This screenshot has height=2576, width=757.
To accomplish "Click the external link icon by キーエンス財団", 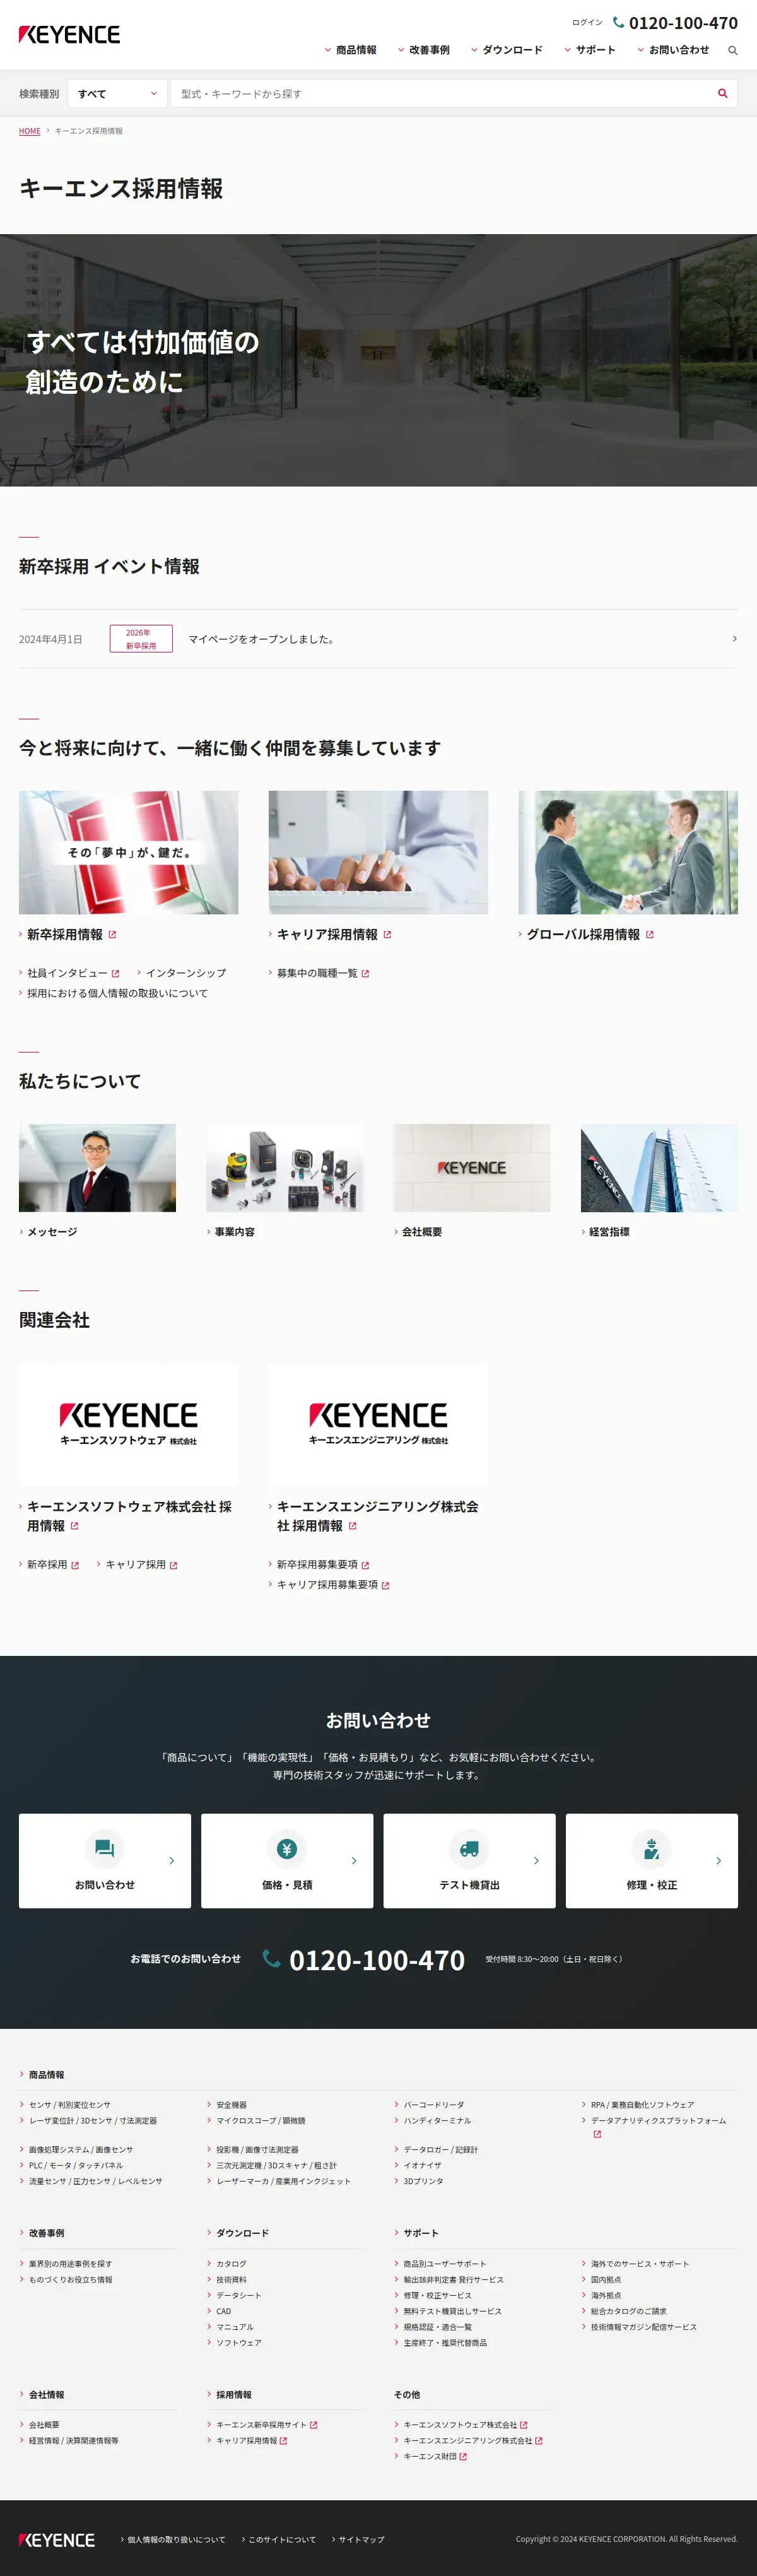I will [x=463, y=2457].
